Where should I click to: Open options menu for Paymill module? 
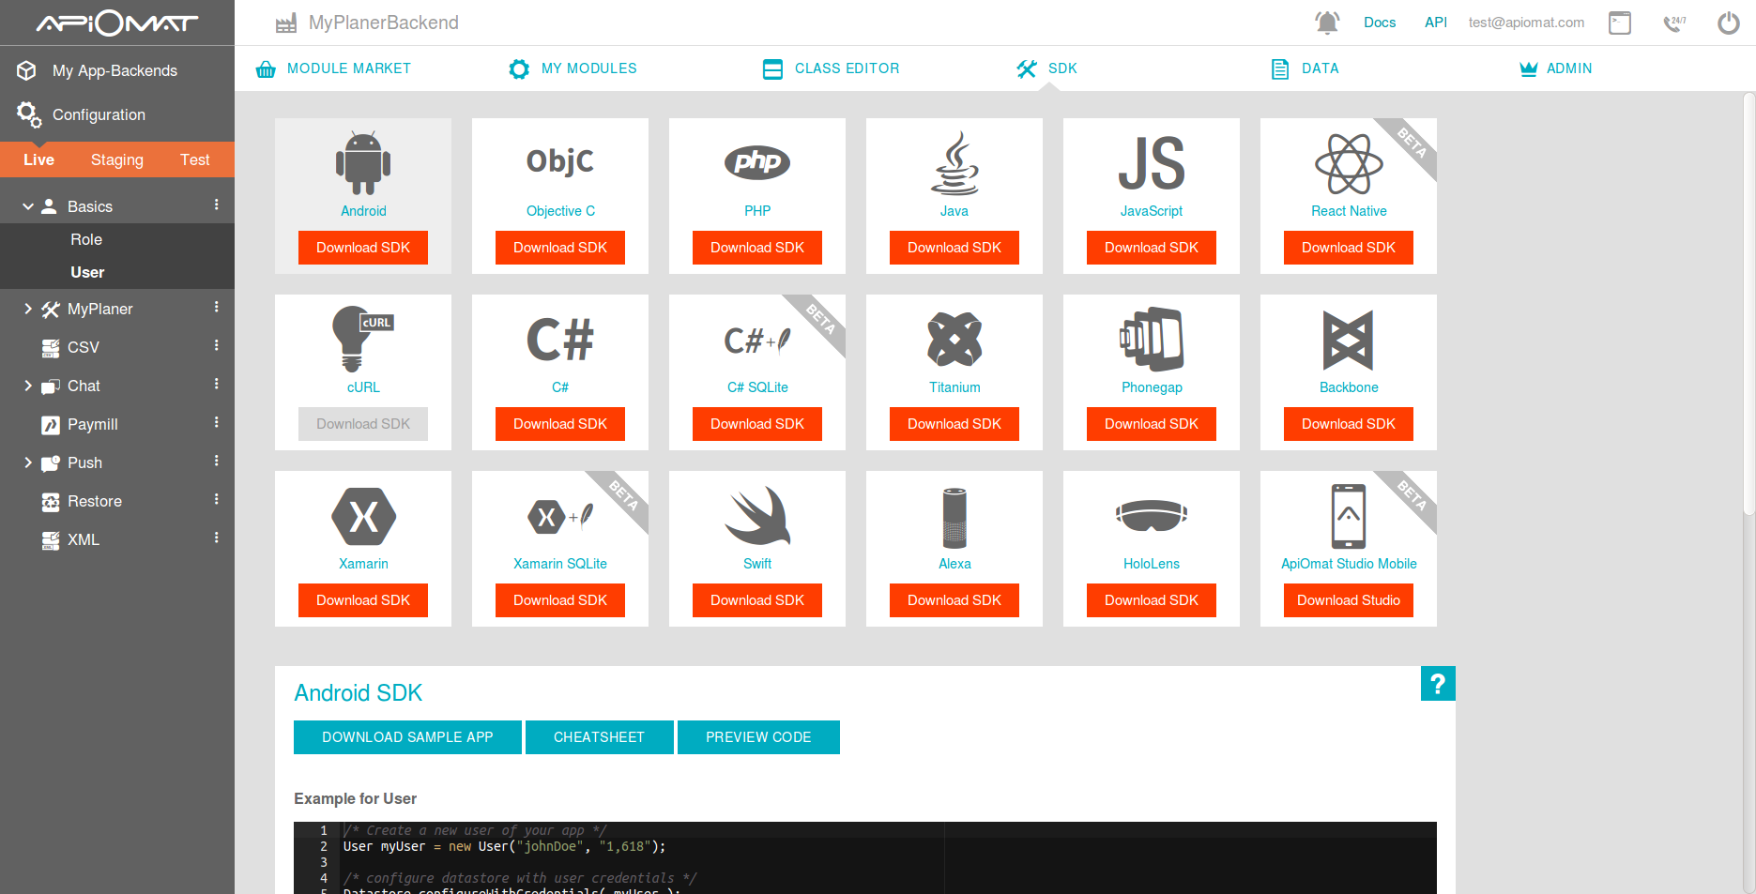click(x=216, y=423)
